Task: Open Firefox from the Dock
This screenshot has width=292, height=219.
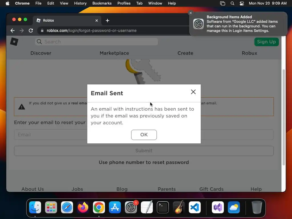Action: click(x=83, y=207)
